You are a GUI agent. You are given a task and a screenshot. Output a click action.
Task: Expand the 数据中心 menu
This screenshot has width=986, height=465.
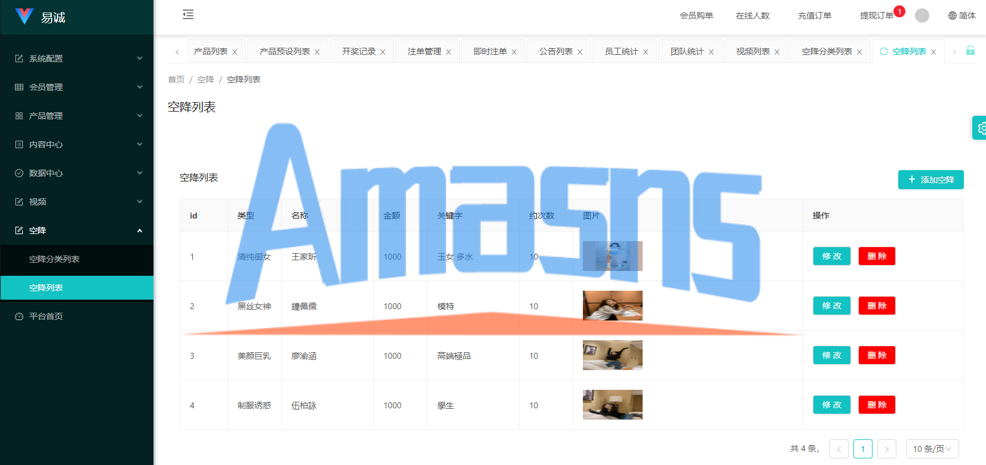pyautogui.click(x=77, y=173)
